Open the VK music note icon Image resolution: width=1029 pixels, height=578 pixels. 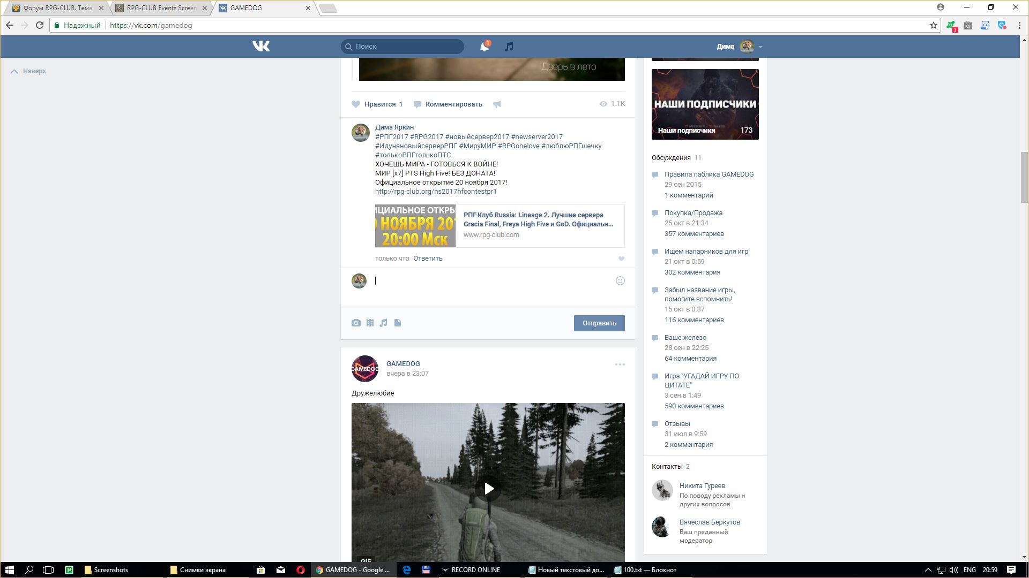pos(509,47)
